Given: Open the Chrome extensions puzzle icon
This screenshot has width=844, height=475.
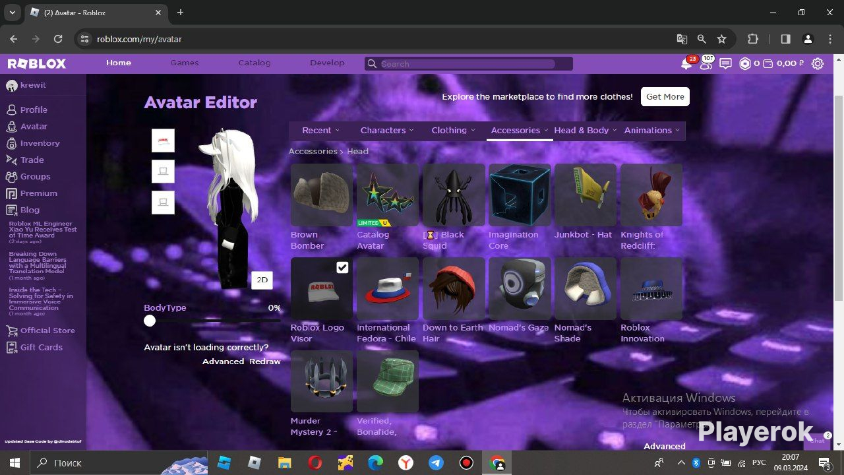Looking at the screenshot, I should pos(753,39).
